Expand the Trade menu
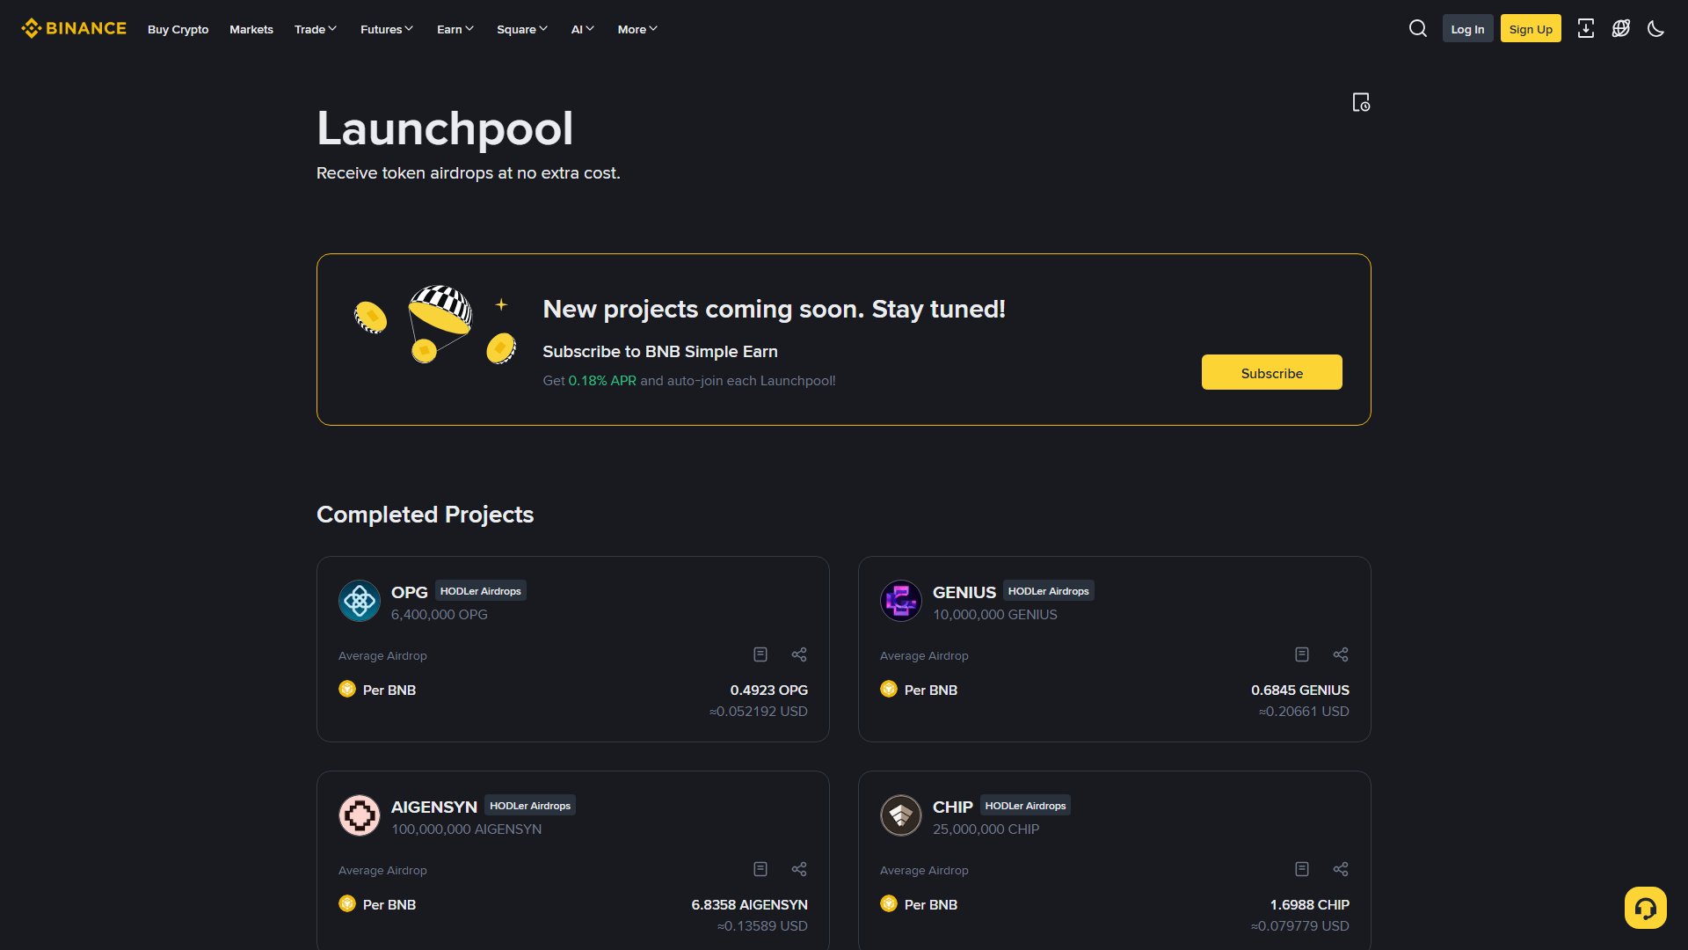1688x950 pixels. pyautogui.click(x=316, y=29)
